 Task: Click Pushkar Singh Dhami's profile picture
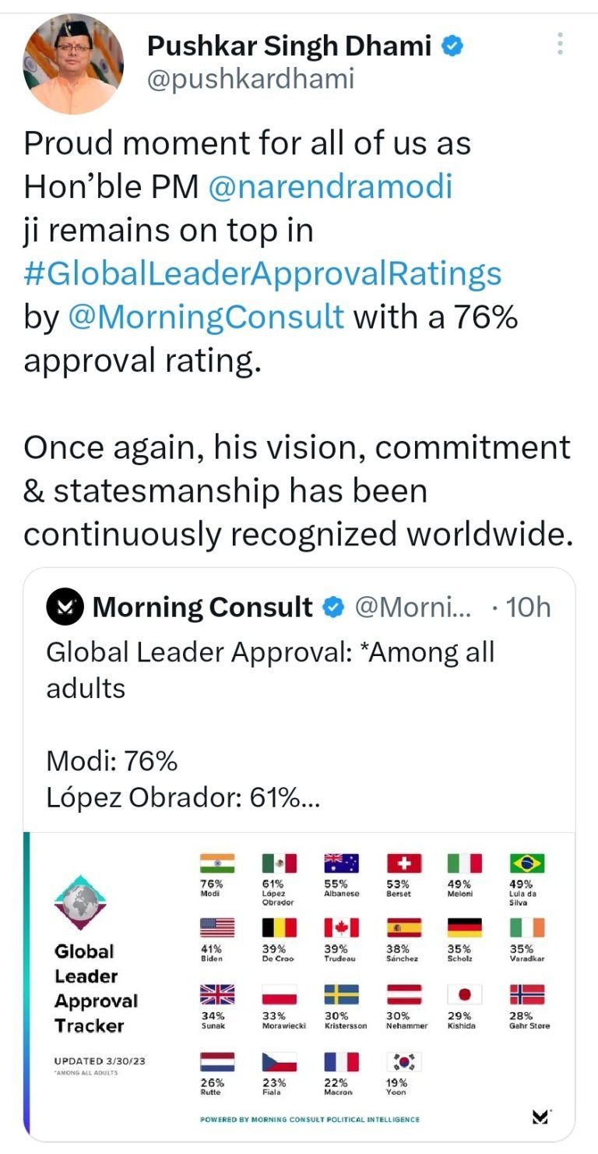coord(72,65)
